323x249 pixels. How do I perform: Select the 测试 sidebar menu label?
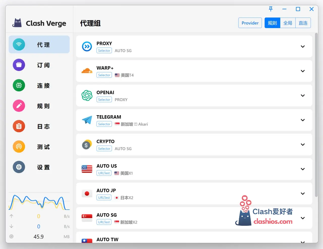[43, 147]
